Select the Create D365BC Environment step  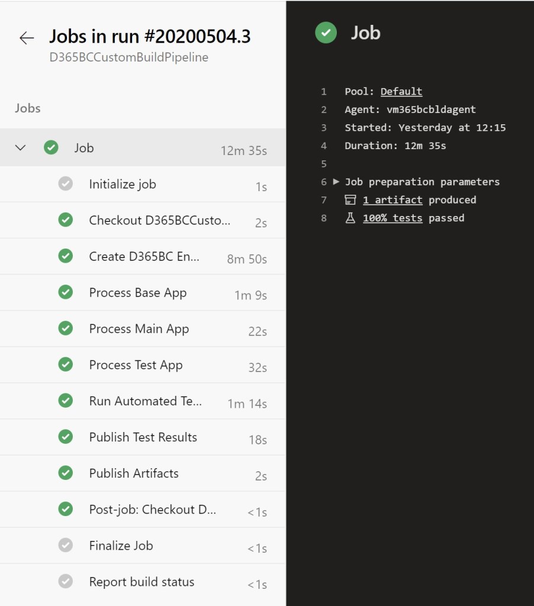tap(144, 257)
